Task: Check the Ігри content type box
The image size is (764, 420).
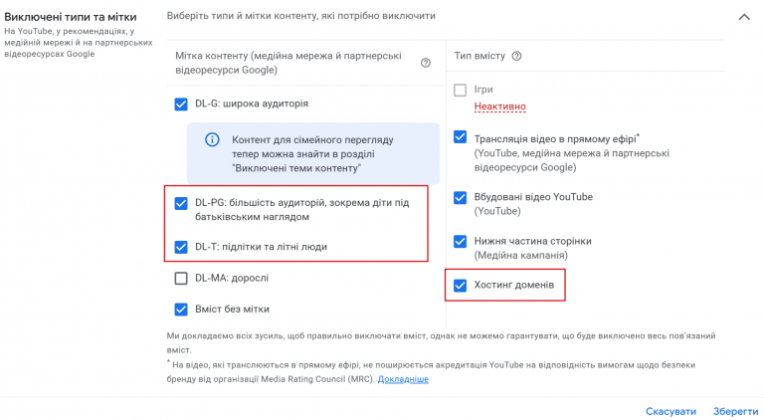Action: coord(460,91)
